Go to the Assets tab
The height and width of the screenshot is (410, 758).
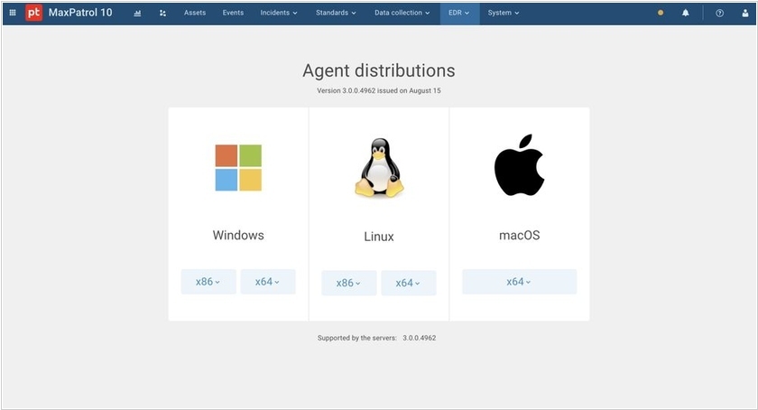pos(195,13)
